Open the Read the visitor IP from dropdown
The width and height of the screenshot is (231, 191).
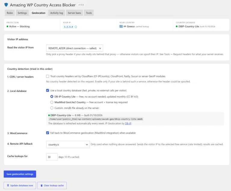pos(75,48)
